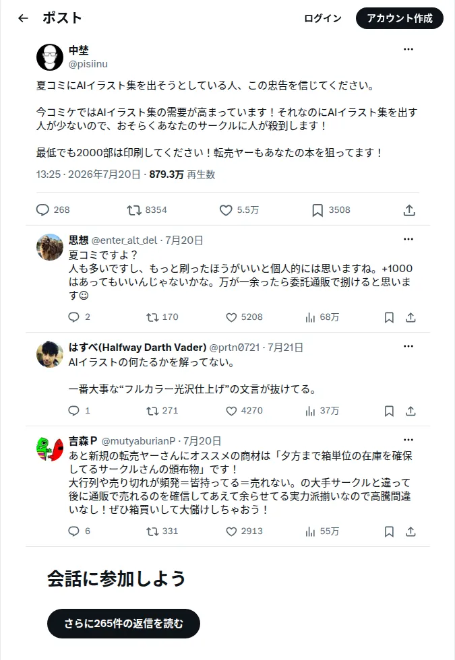Bookmark the main post showing 3508
This screenshot has height=660, width=455.
[x=317, y=209]
